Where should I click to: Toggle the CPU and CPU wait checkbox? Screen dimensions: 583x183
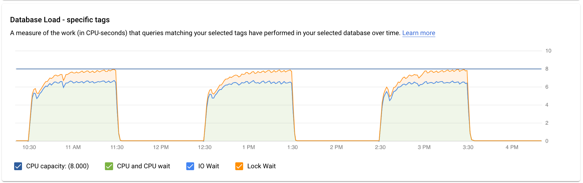(109, 166)
